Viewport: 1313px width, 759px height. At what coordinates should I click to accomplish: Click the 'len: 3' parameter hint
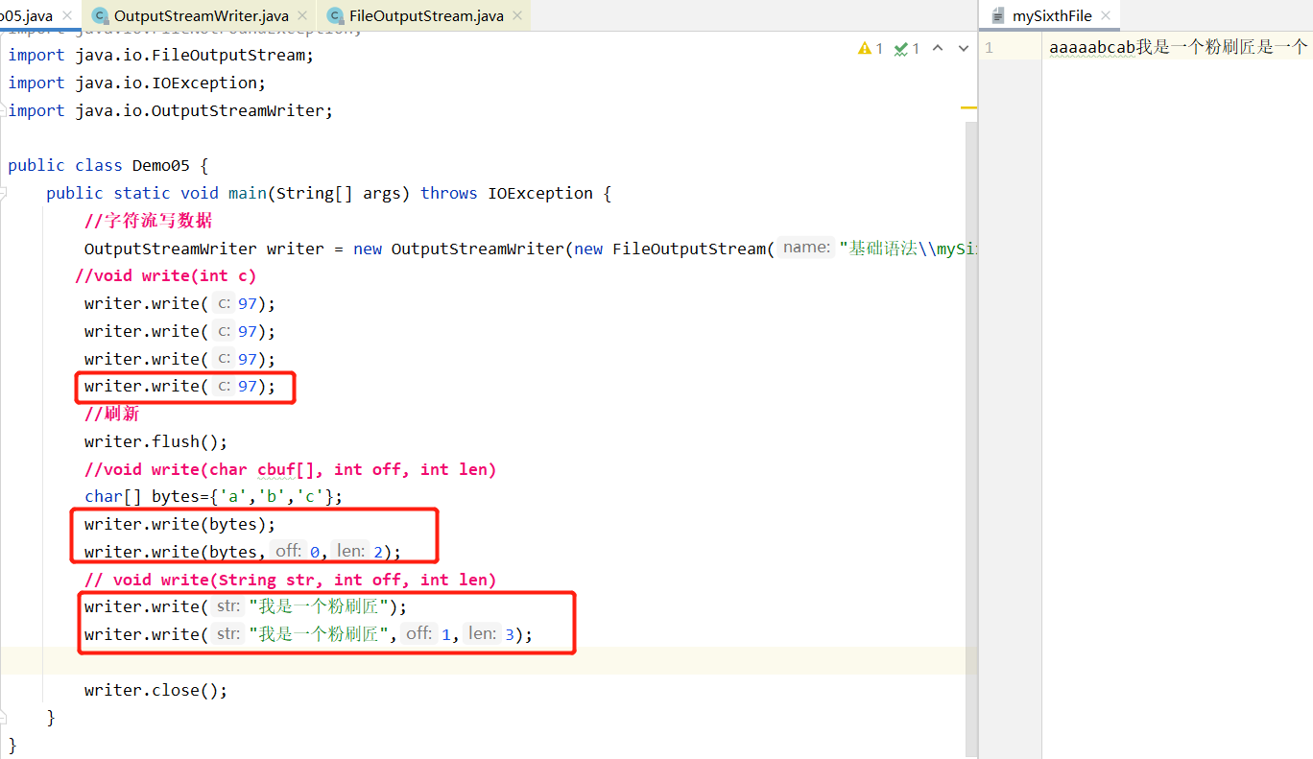(x=490, y=633)
